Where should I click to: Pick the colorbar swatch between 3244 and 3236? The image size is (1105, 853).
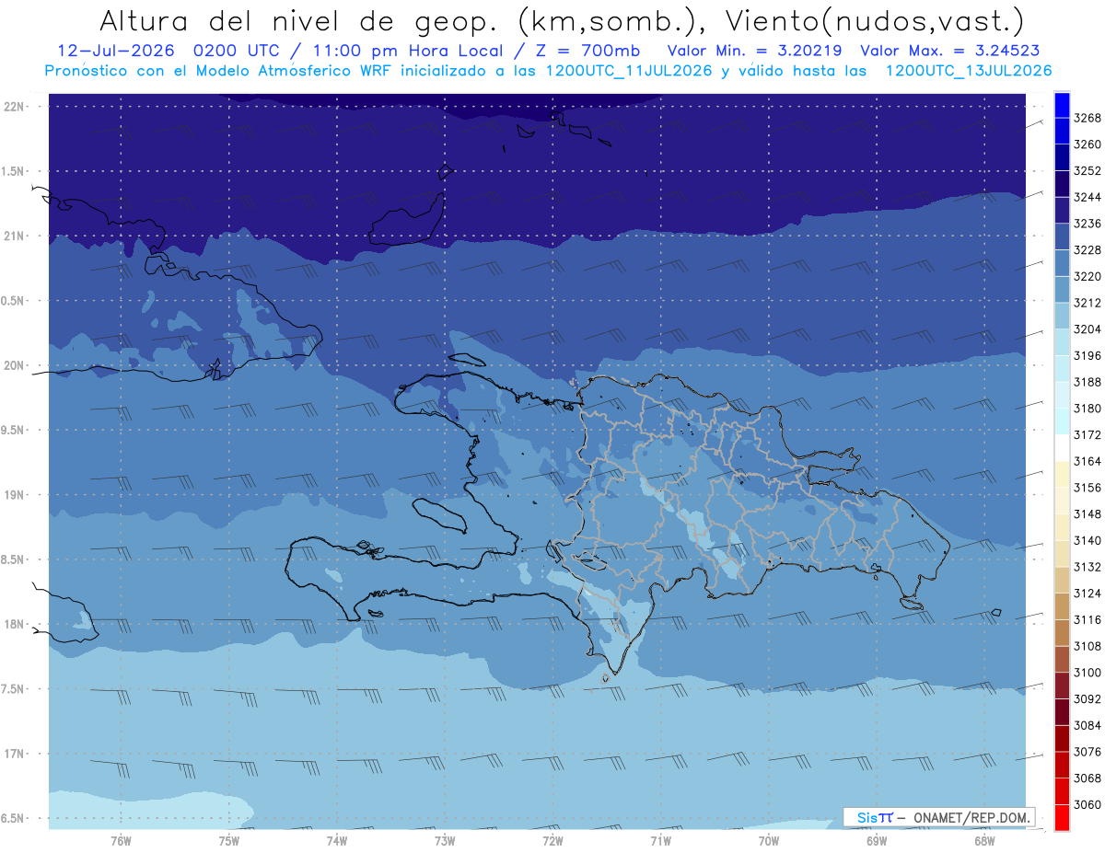coord(1062,210)
